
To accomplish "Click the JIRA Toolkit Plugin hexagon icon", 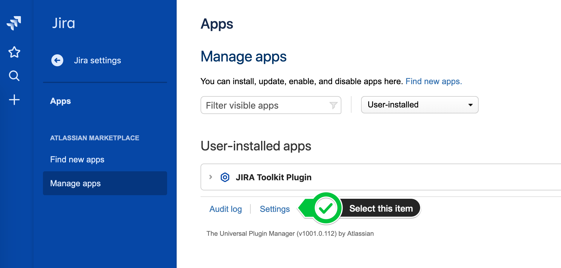I will (225, 177).
